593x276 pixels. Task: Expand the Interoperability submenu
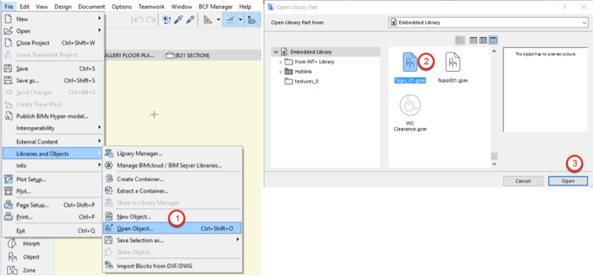(53, 128)
